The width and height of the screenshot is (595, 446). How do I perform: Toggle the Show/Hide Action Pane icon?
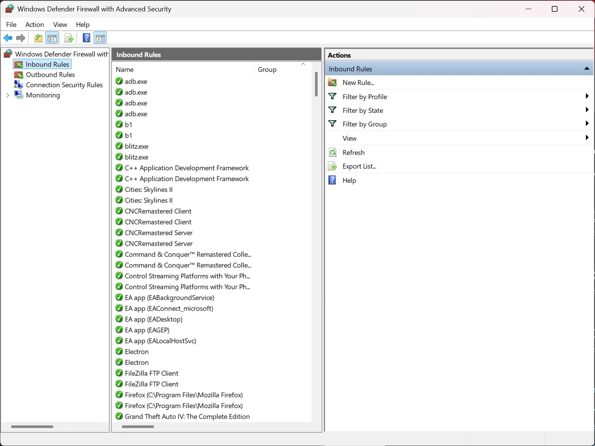click(x=100, y=38)
